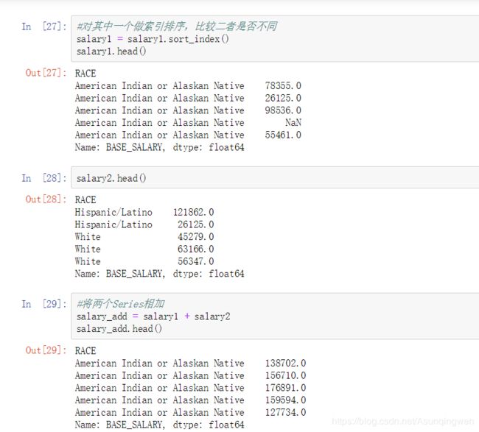Click value 45279.0 in Out[28]
The width and height of the screenshot is (479, 432).
(x=196, y=237)
